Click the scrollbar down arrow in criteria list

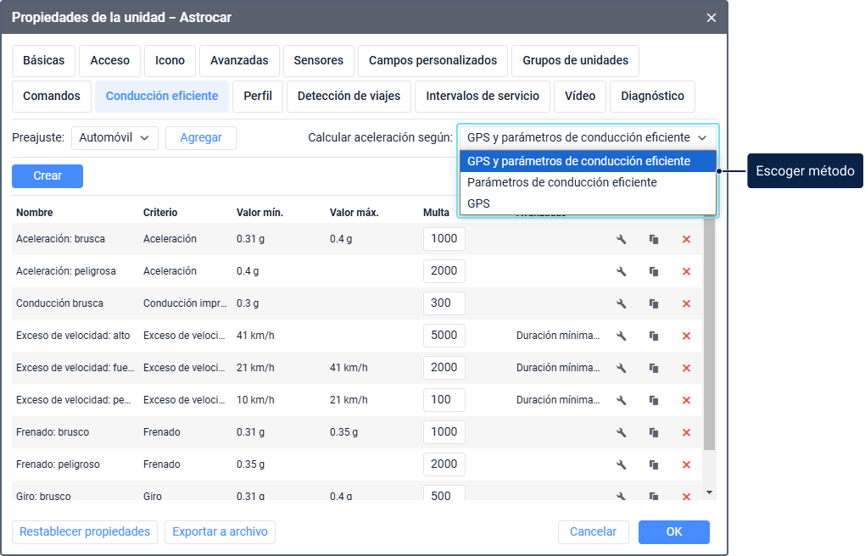710,492
